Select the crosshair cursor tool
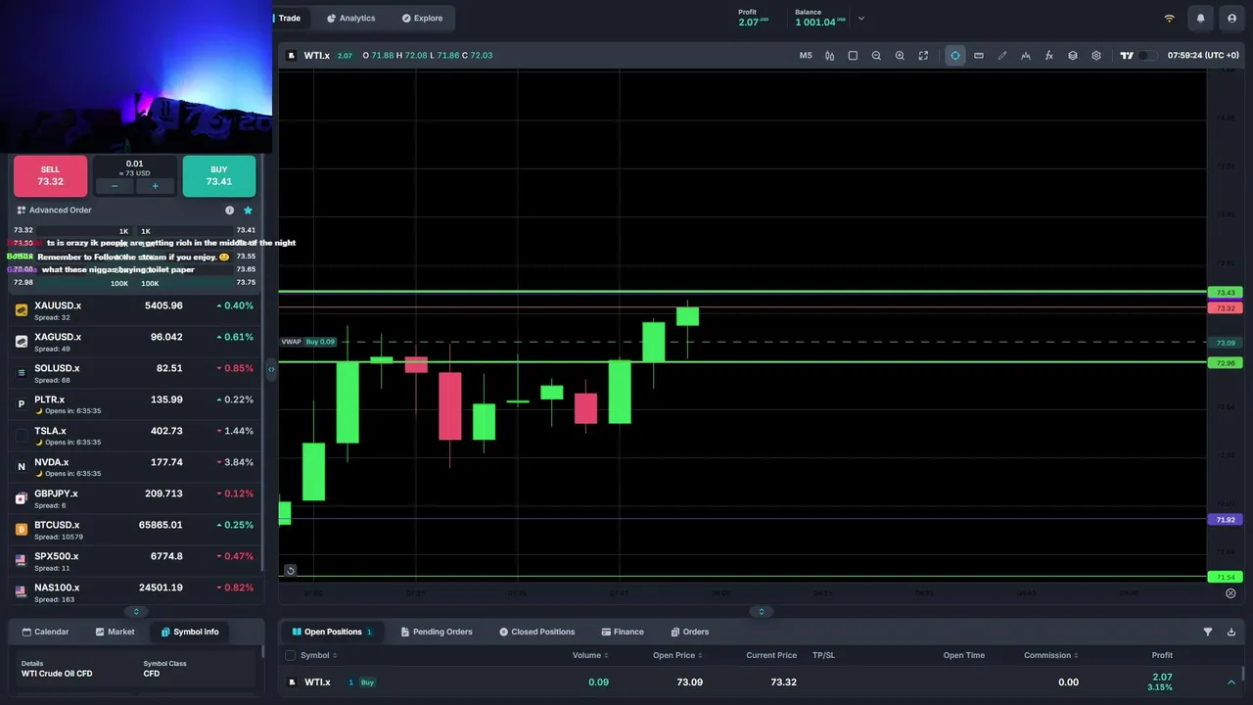The height and width of the screenshot is (705, 1253). [955, 56]
